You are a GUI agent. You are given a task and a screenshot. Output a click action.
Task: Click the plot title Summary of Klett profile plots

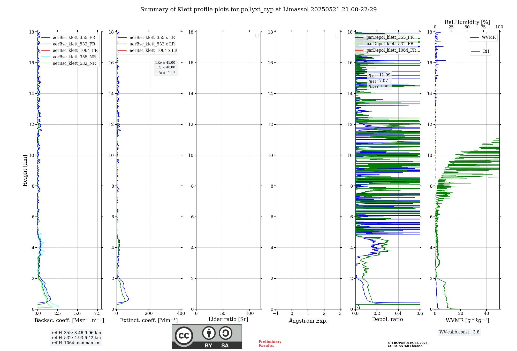pos(258,10)
